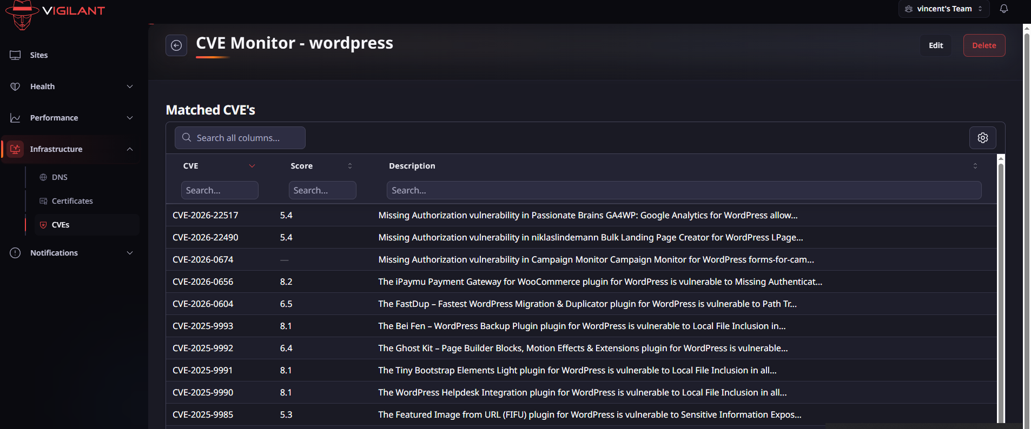
Task: Sort by Description column arrows
Action: 975,166
